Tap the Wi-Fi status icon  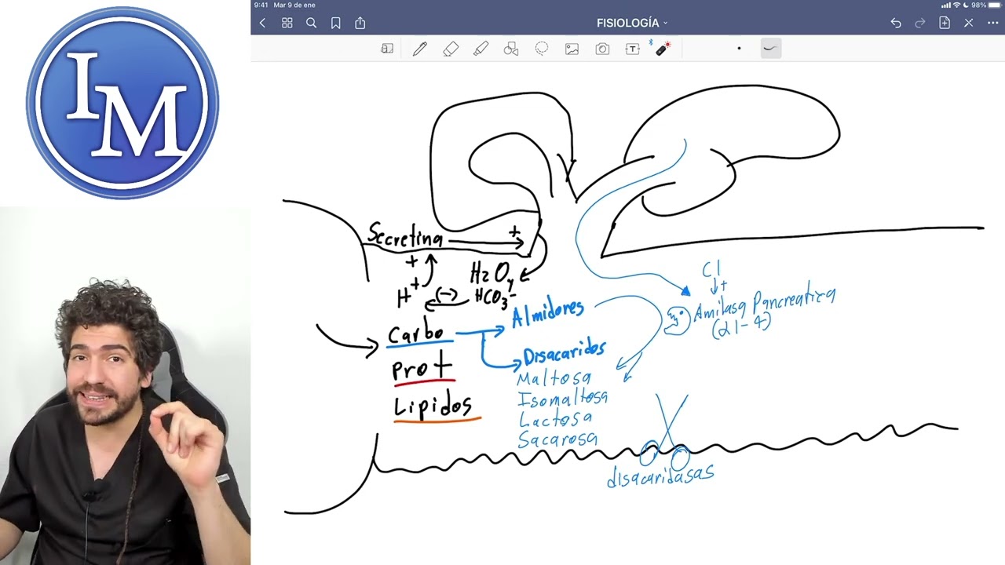pyautogui.click(x=956, y=5)
